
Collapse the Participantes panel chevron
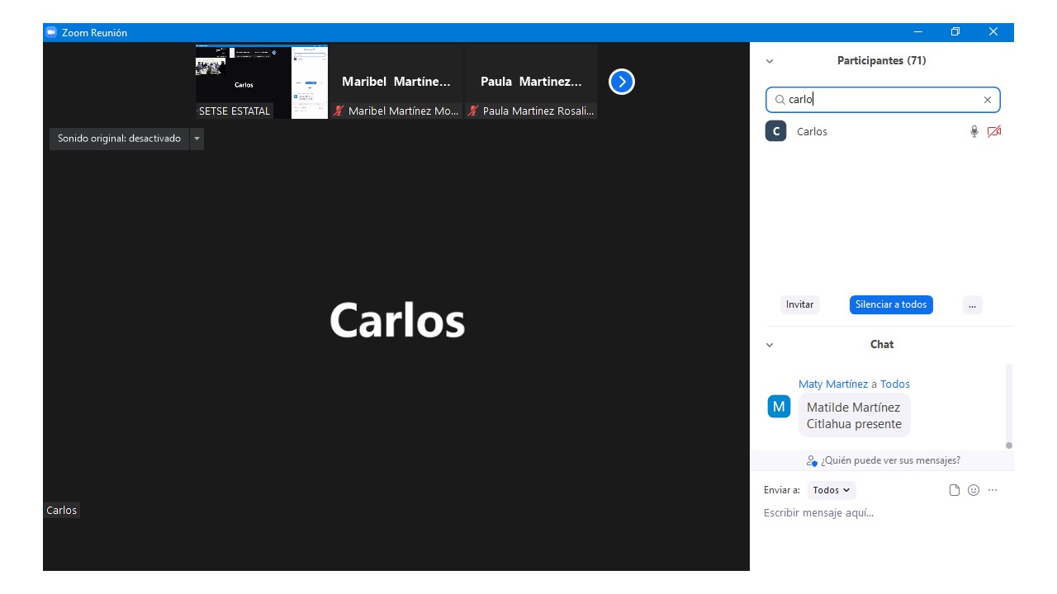770,61
